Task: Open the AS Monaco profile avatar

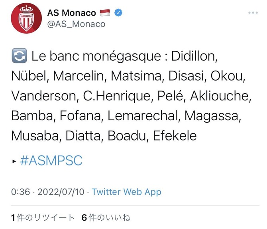Action: tap(26, 19)
